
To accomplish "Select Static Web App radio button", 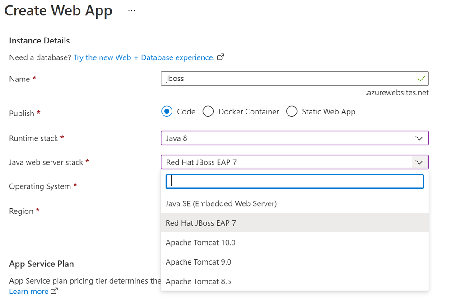I will click(292, 111).
